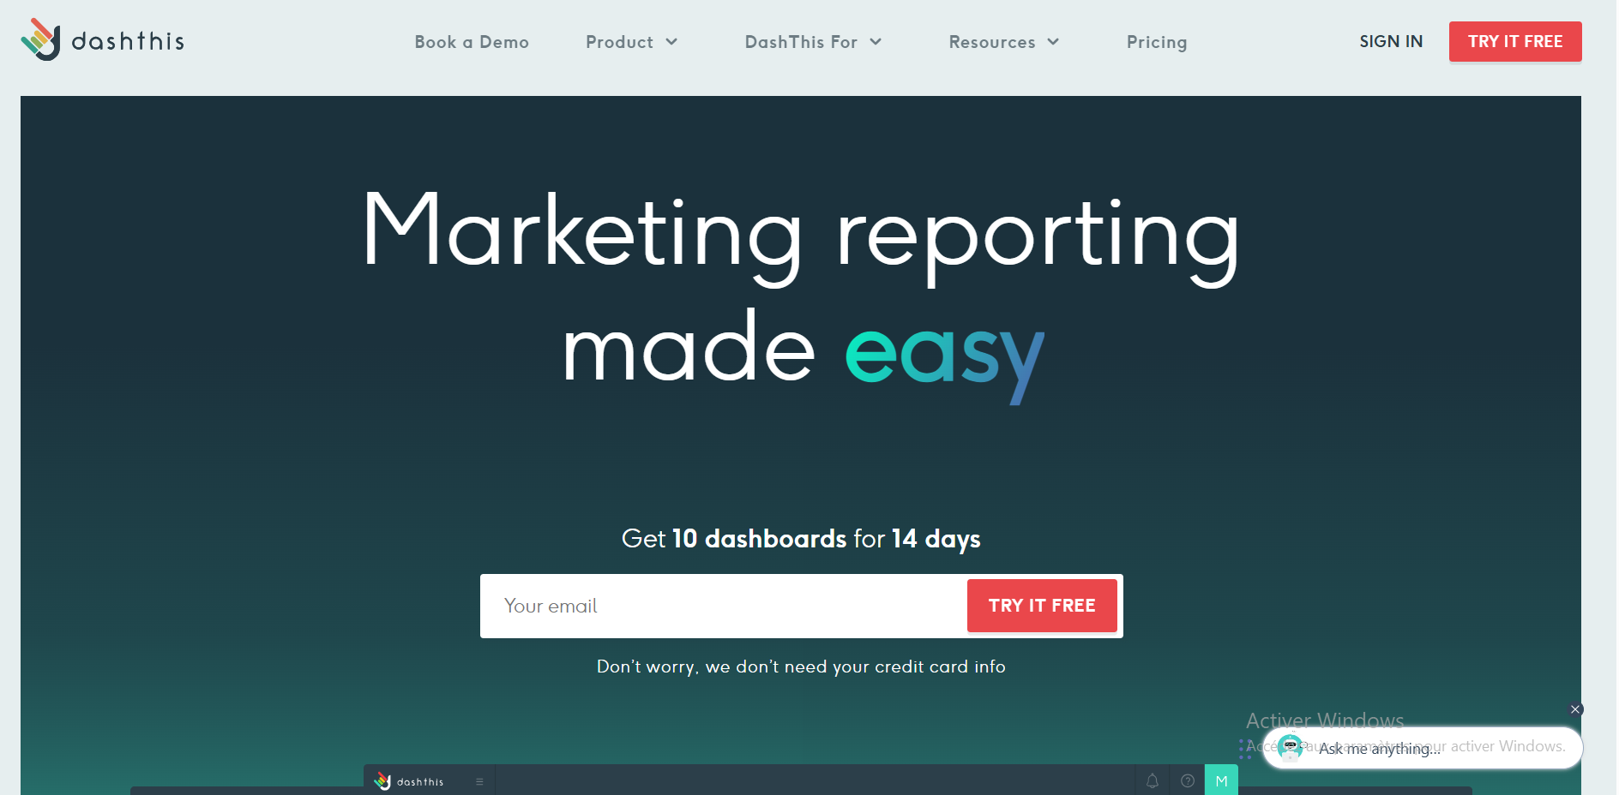Dismiss the chat widget with the X
The height and width of the screenshot is (795, 1619).
click(x=1575, y=709)
